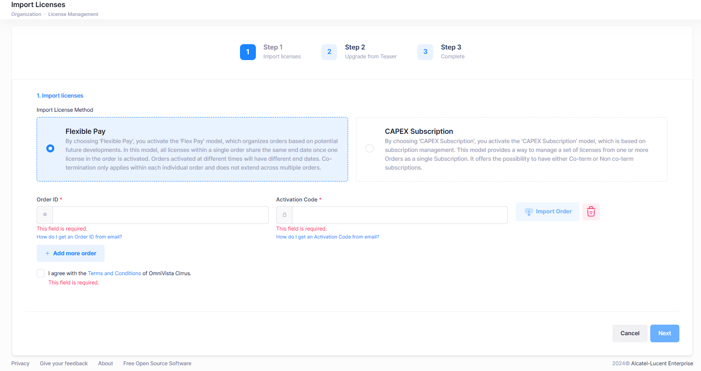The image size is (701, 371).
Task: Open the Terms and Conditions link
Action: tap(114, 273)
